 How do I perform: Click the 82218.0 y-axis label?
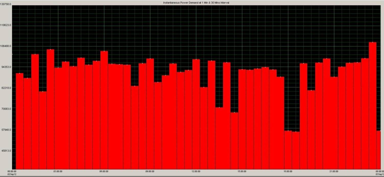[x=6, y=88]
